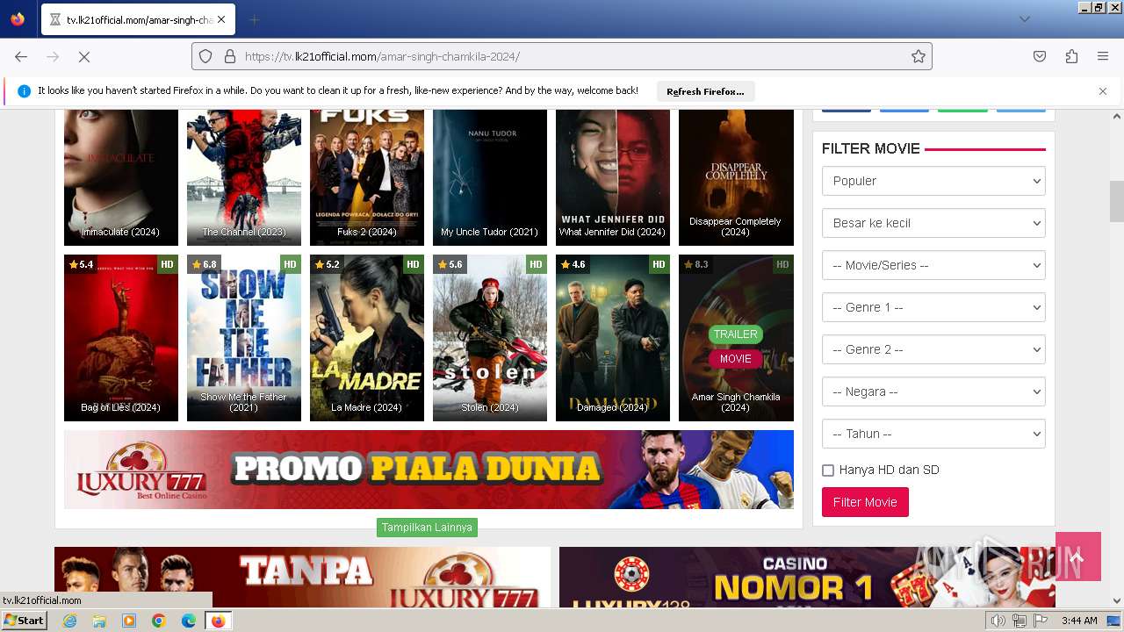Click the Action Center flag icon
The height and width of the screenshot is (632, 1124).
[x=1040, y=621]
